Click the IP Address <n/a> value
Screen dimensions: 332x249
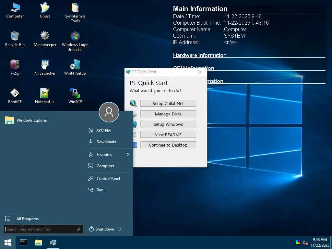230,42
